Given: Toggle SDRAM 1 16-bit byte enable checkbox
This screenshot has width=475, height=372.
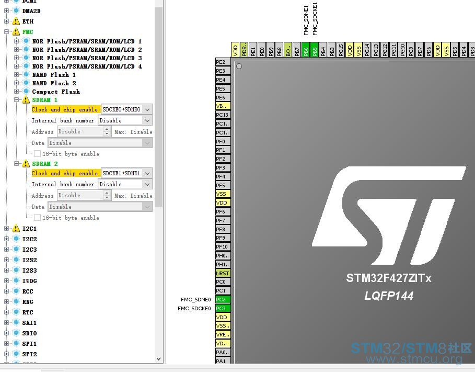Looking at the screenshot, I should (x=37, y=154).
